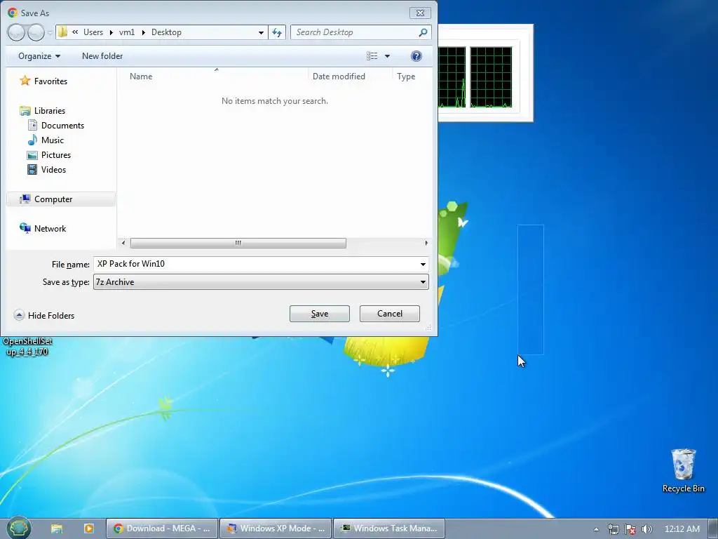Close the Save As dialog

(x=420, y=13)
